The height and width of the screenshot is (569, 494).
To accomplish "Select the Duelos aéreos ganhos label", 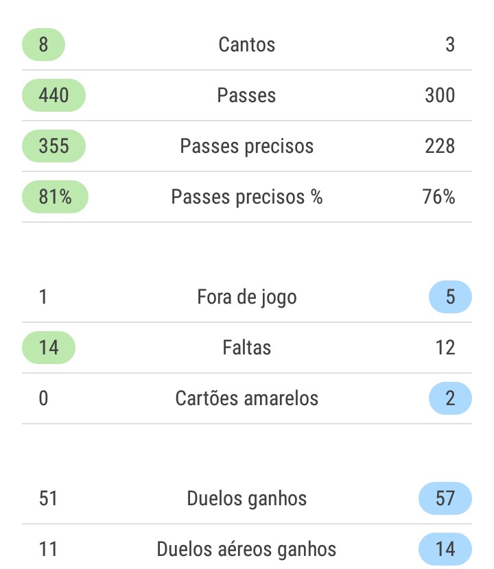I will coord(247,549).
